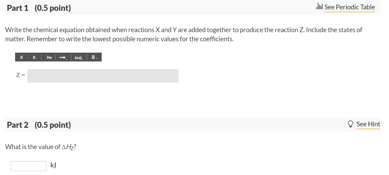
Task: Click the kJ value input box
Action: [28, 166]
